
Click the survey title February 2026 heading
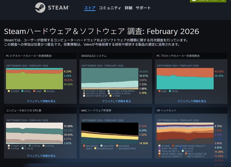click(x=102, y=31)
